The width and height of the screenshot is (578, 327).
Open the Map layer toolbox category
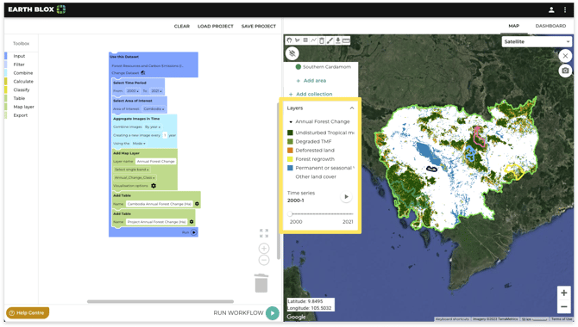(x=23, y=107)
